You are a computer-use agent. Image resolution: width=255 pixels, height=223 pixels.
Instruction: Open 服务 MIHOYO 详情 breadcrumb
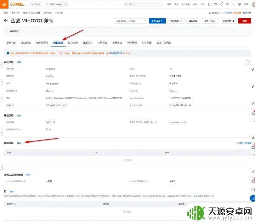[x=32, y=13]
